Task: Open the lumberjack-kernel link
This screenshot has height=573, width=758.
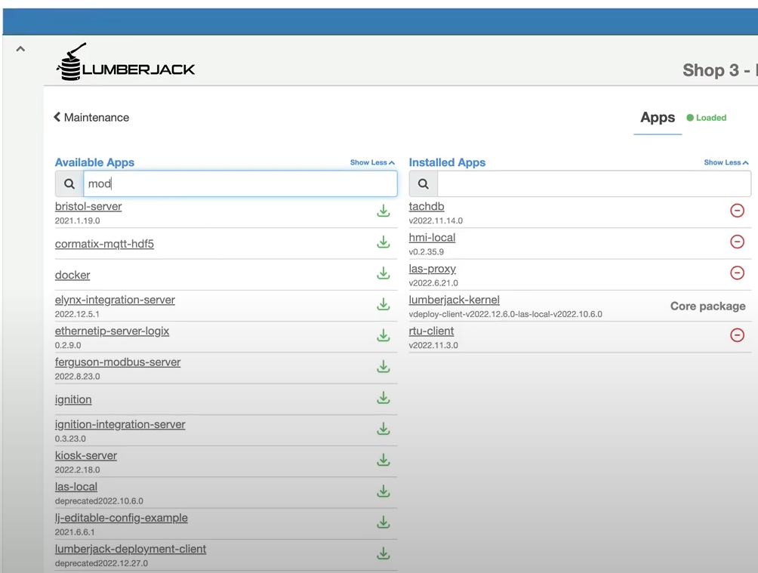Action: pyautogui.click(x=454, y=300)
